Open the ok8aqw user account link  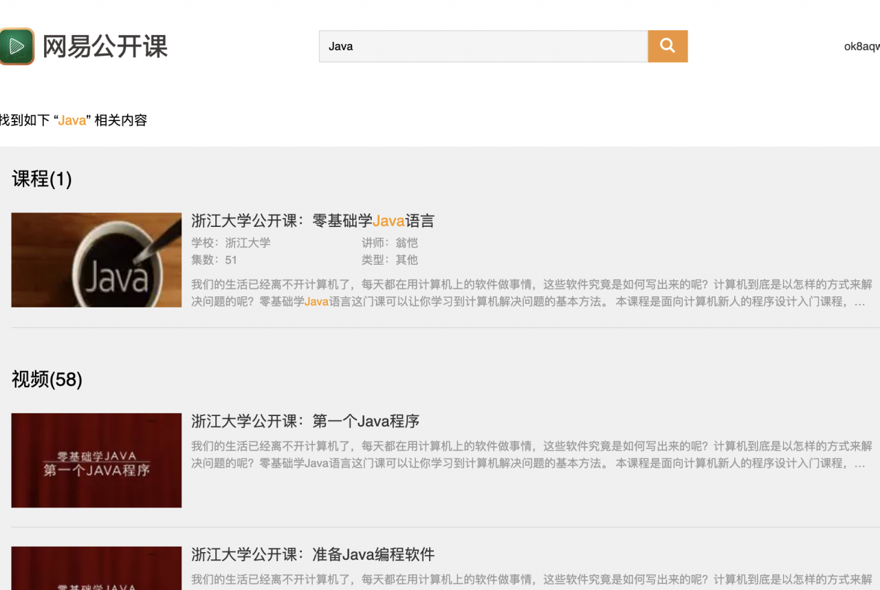point(862,47)
